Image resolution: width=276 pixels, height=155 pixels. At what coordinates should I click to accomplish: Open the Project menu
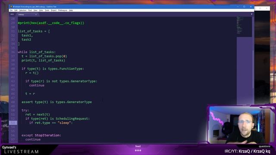(x=53, y=10)
